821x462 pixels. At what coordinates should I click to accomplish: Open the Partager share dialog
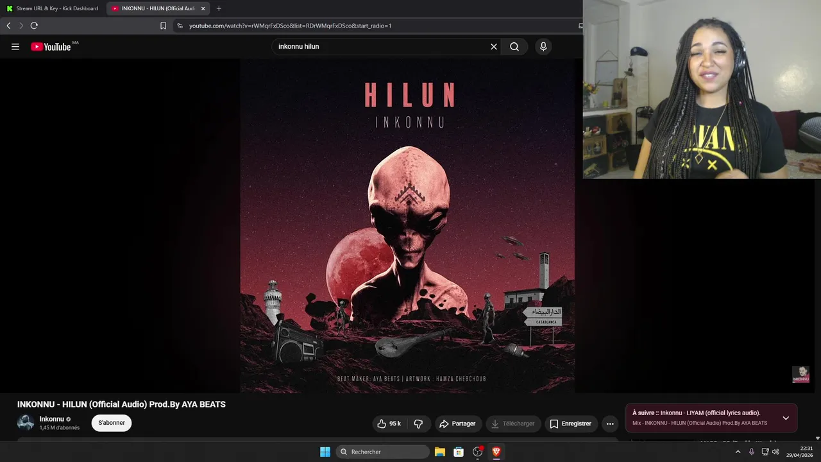tap(457, 424)
